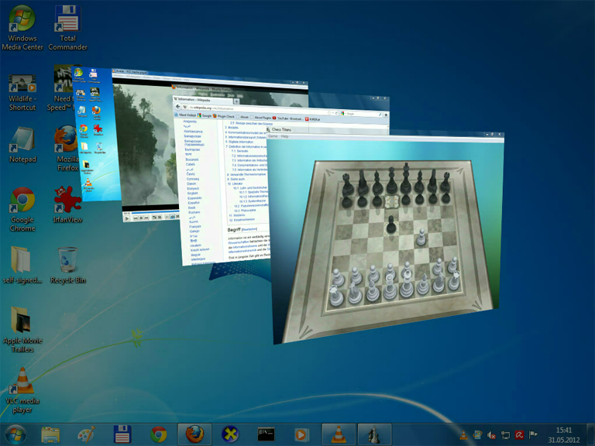Click the VLC cone taskbar button

pos(338,434)
